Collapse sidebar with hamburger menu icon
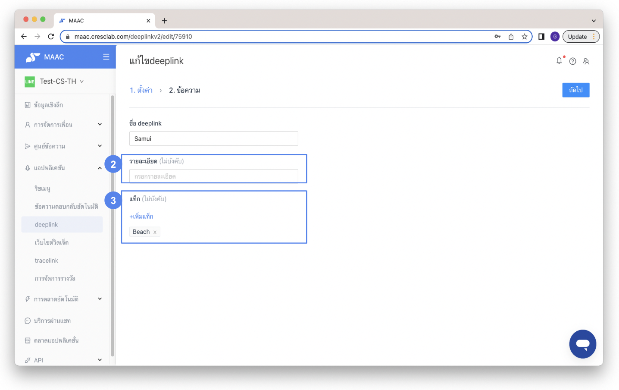The height and width of the screenshot is (390, 619). [x=106, y=57]
